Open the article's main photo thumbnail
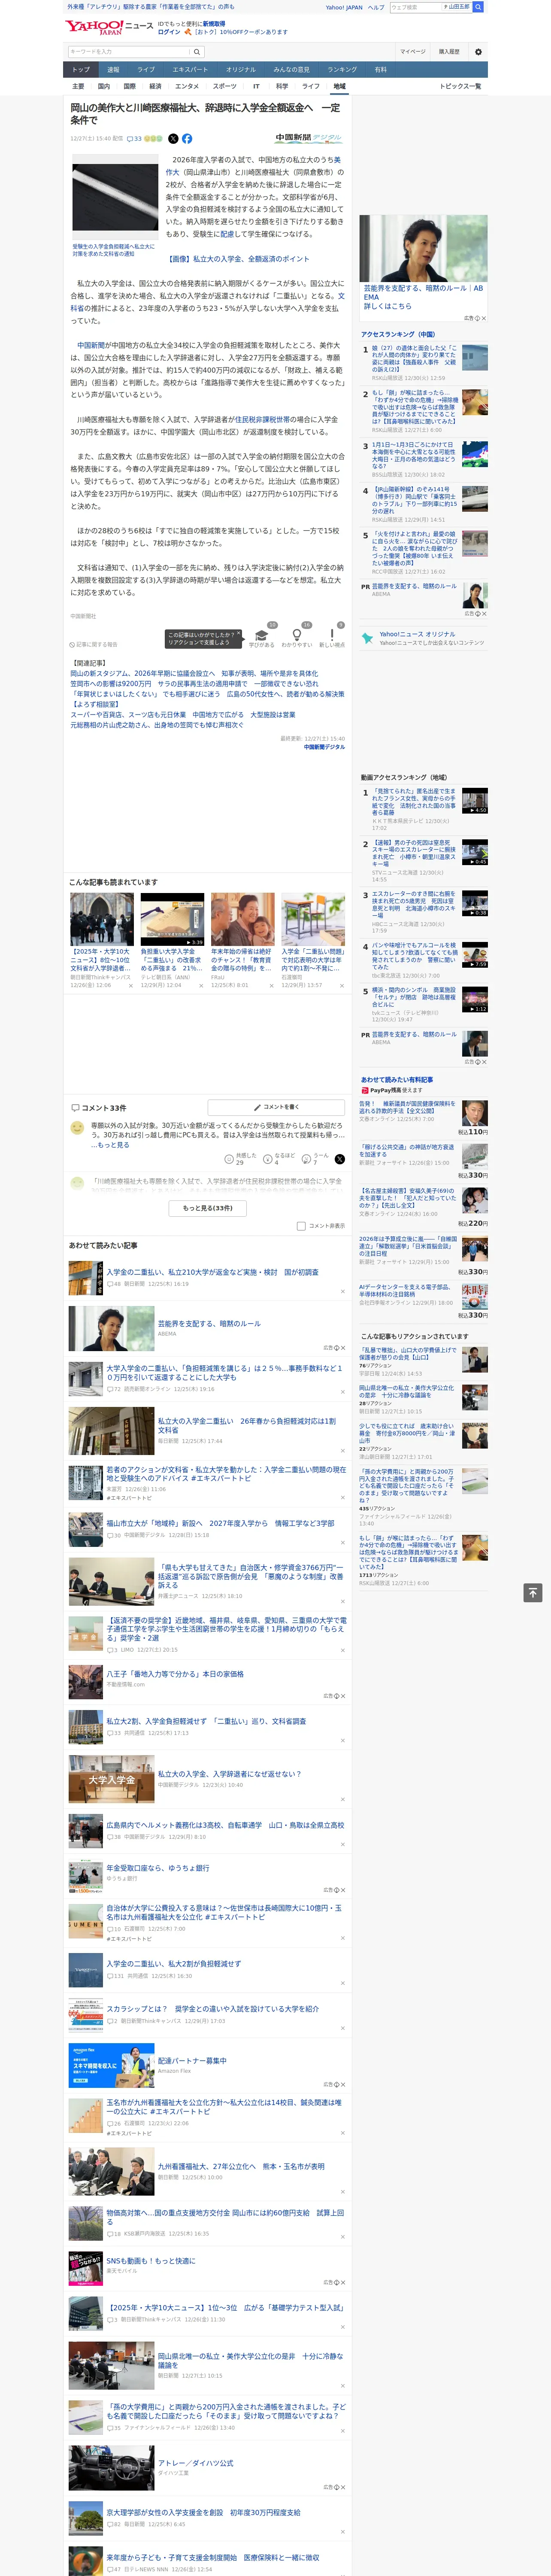551x2576 pixels. coord(115,196)
